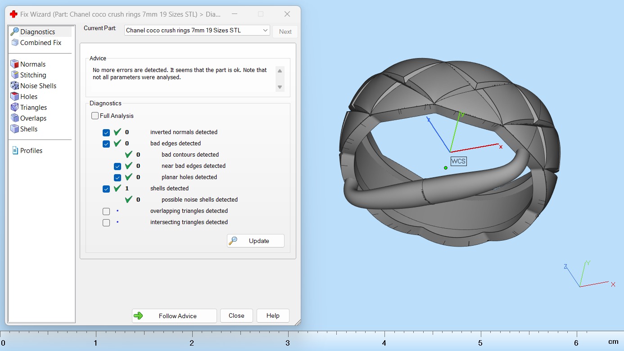The image size is (624, 351).
Task: Click the "bad contours detected" row text
Action: pos(190,155)
